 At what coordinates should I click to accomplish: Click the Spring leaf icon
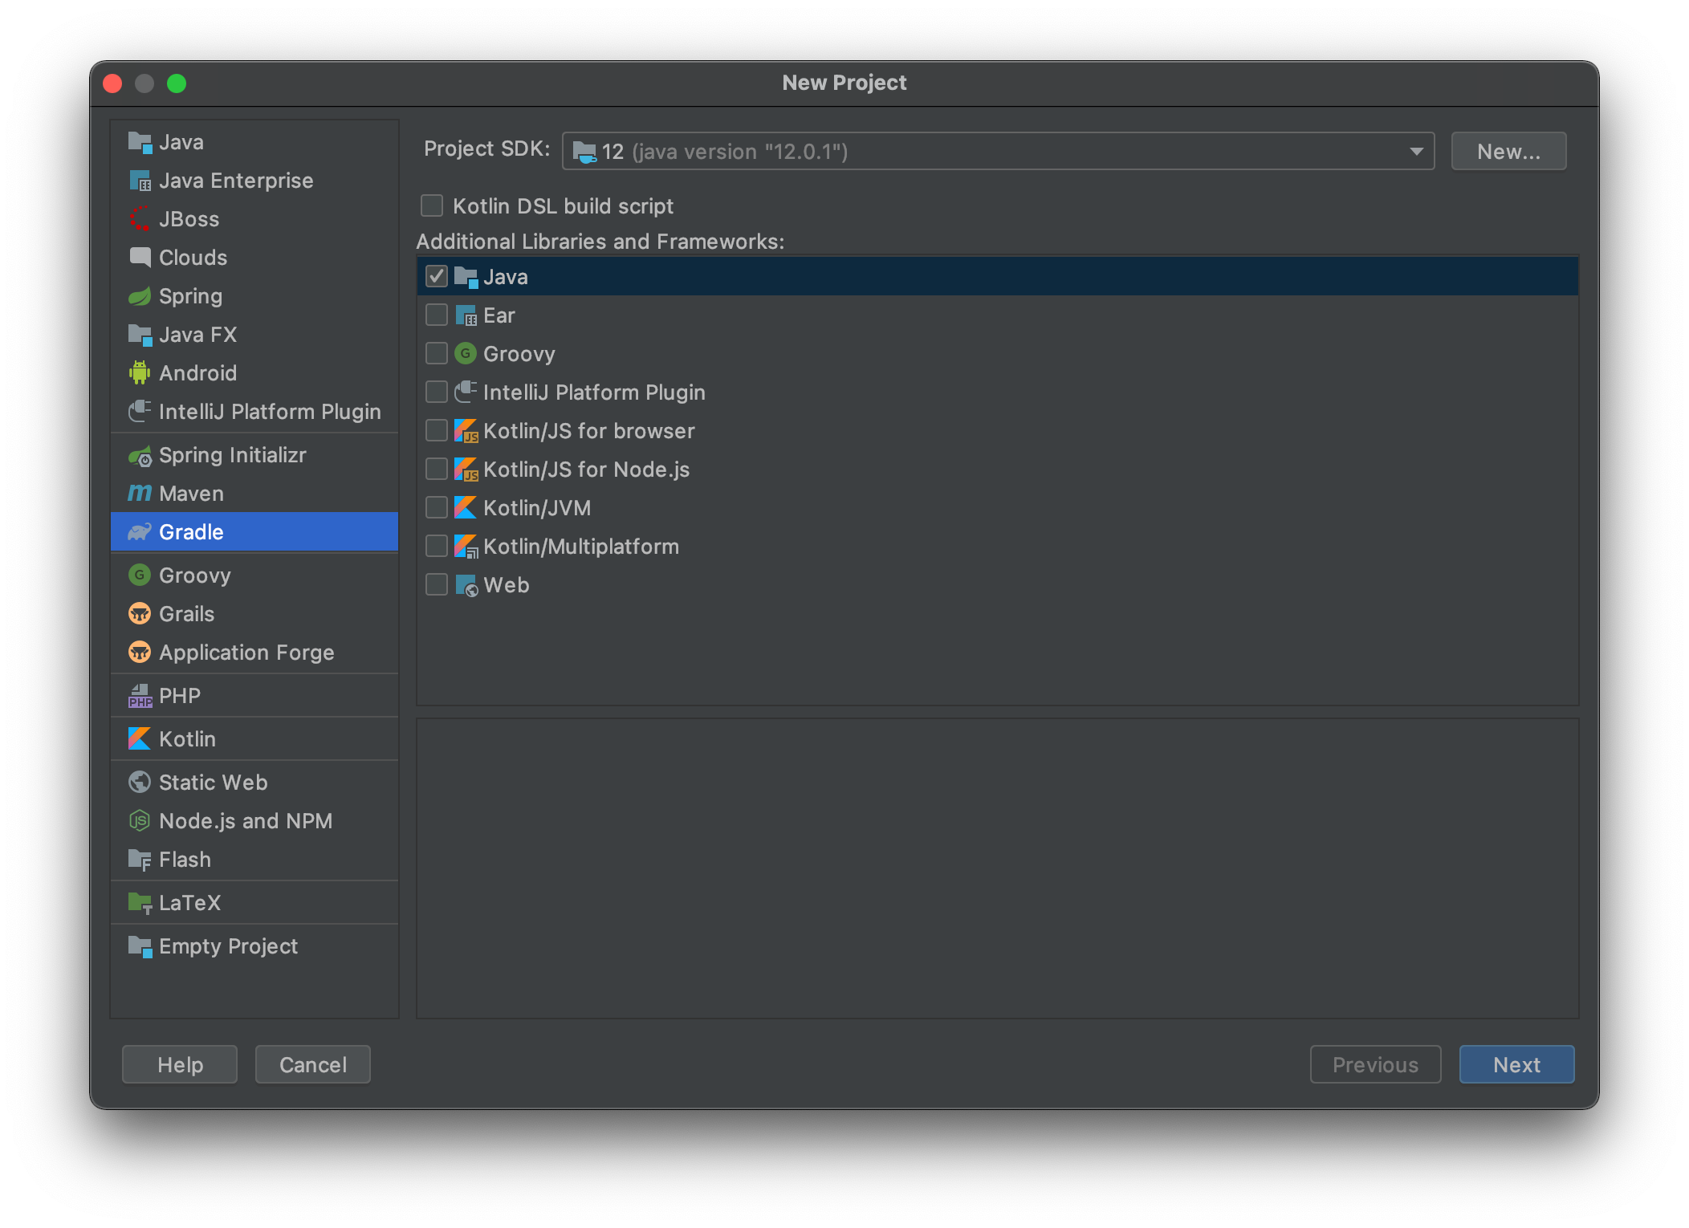[x=140, y=296]
